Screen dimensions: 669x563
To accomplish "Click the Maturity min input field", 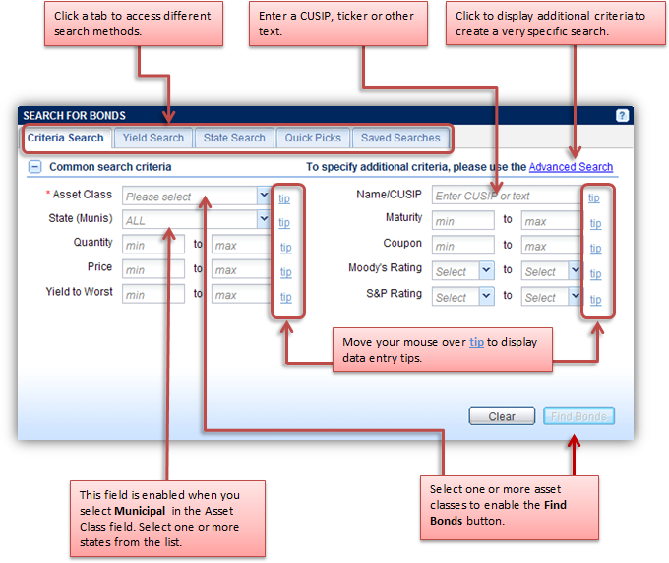I will click(x=462, y=221).
